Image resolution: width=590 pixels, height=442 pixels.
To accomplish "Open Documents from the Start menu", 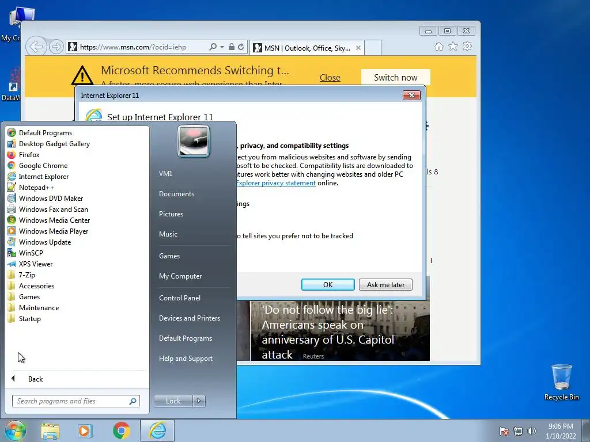I will pos(176,194).
